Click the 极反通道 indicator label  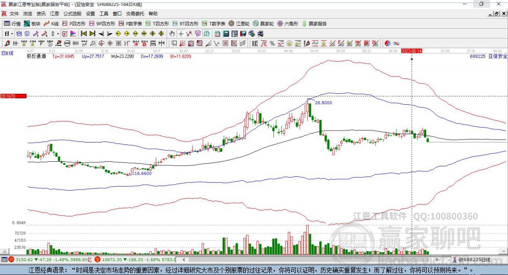point(36,57)
